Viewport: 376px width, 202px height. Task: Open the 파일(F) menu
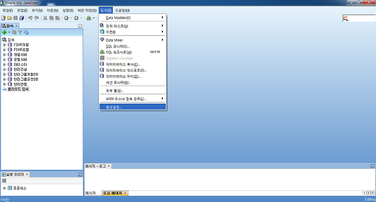pos(8,10)
